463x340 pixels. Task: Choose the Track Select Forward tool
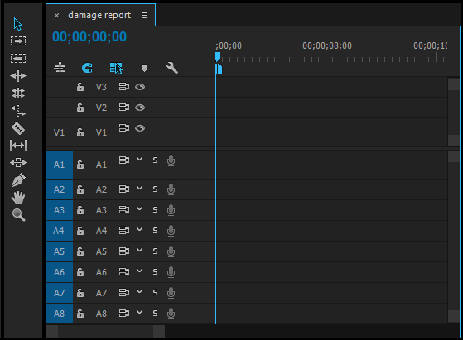tap(18, 41)
